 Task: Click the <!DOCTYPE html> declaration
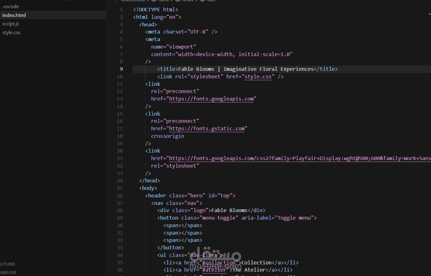(156, 9)
